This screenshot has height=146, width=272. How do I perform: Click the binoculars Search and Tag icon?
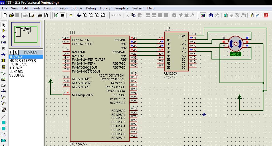tap(211, 15)
